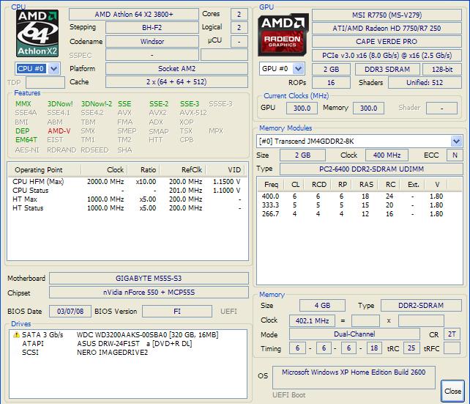Open the CPU #0 selector dropdown
Screen dimensions: 470x404
tap(54, 69)
